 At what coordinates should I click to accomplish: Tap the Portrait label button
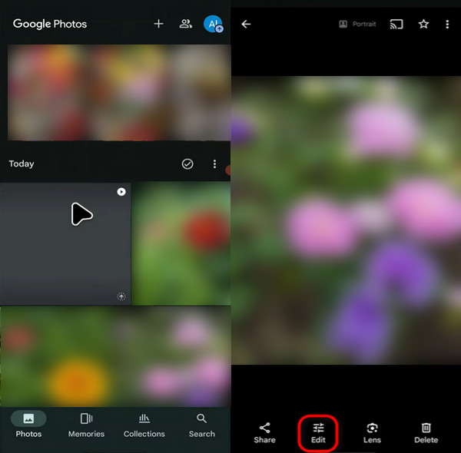point(357,24)
